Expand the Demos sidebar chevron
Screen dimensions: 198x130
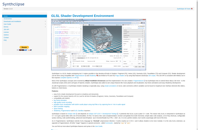(x=45, y=27)
